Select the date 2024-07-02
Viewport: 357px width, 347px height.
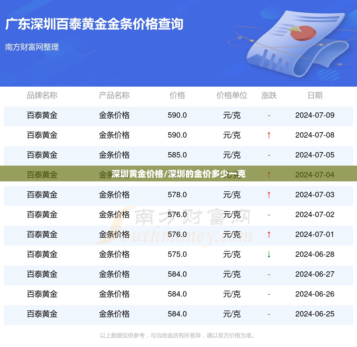click(x=315, y=215)
